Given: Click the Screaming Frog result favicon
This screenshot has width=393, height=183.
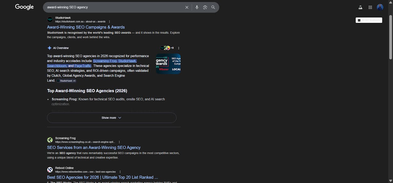Looking at the screenshot, I should click(x=50, y=140).
